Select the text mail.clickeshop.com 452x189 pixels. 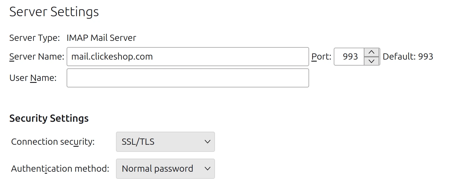pos(112,56)
